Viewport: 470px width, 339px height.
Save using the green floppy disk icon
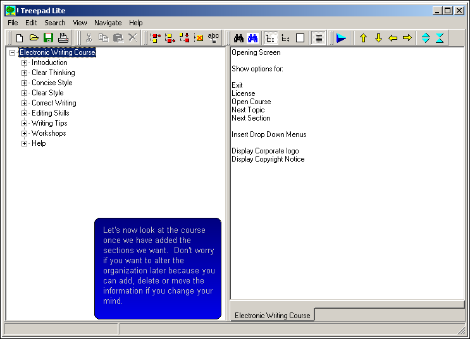[48, 38]
